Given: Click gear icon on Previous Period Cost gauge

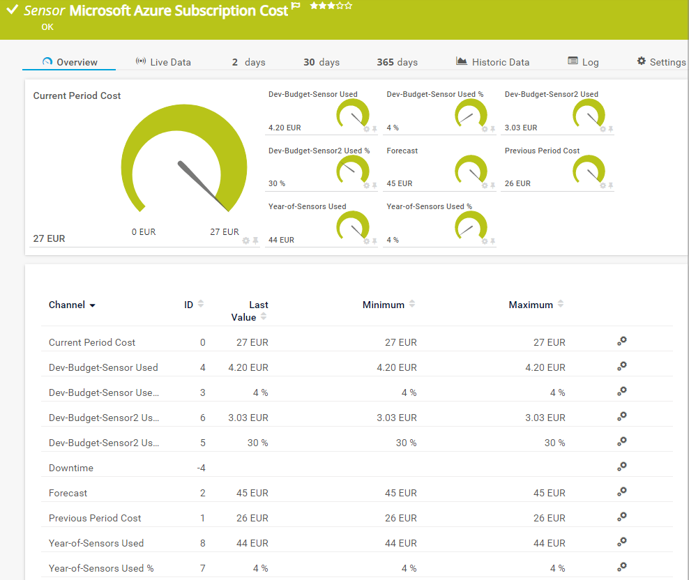Looking at the screenshot, I should pyautogui.click(x=603, y=185).
